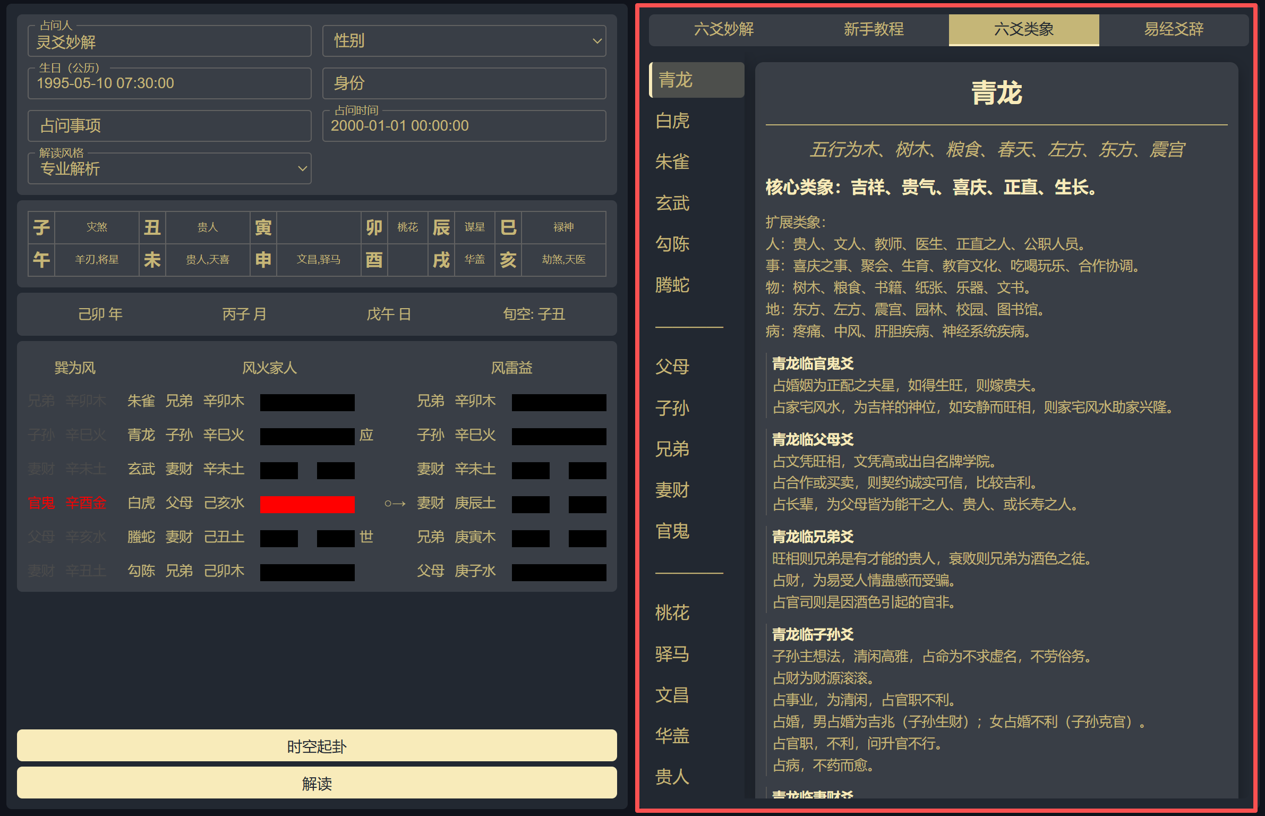Select 驿马 from the sidebar

pyautogui.click(x=673, y=654)
